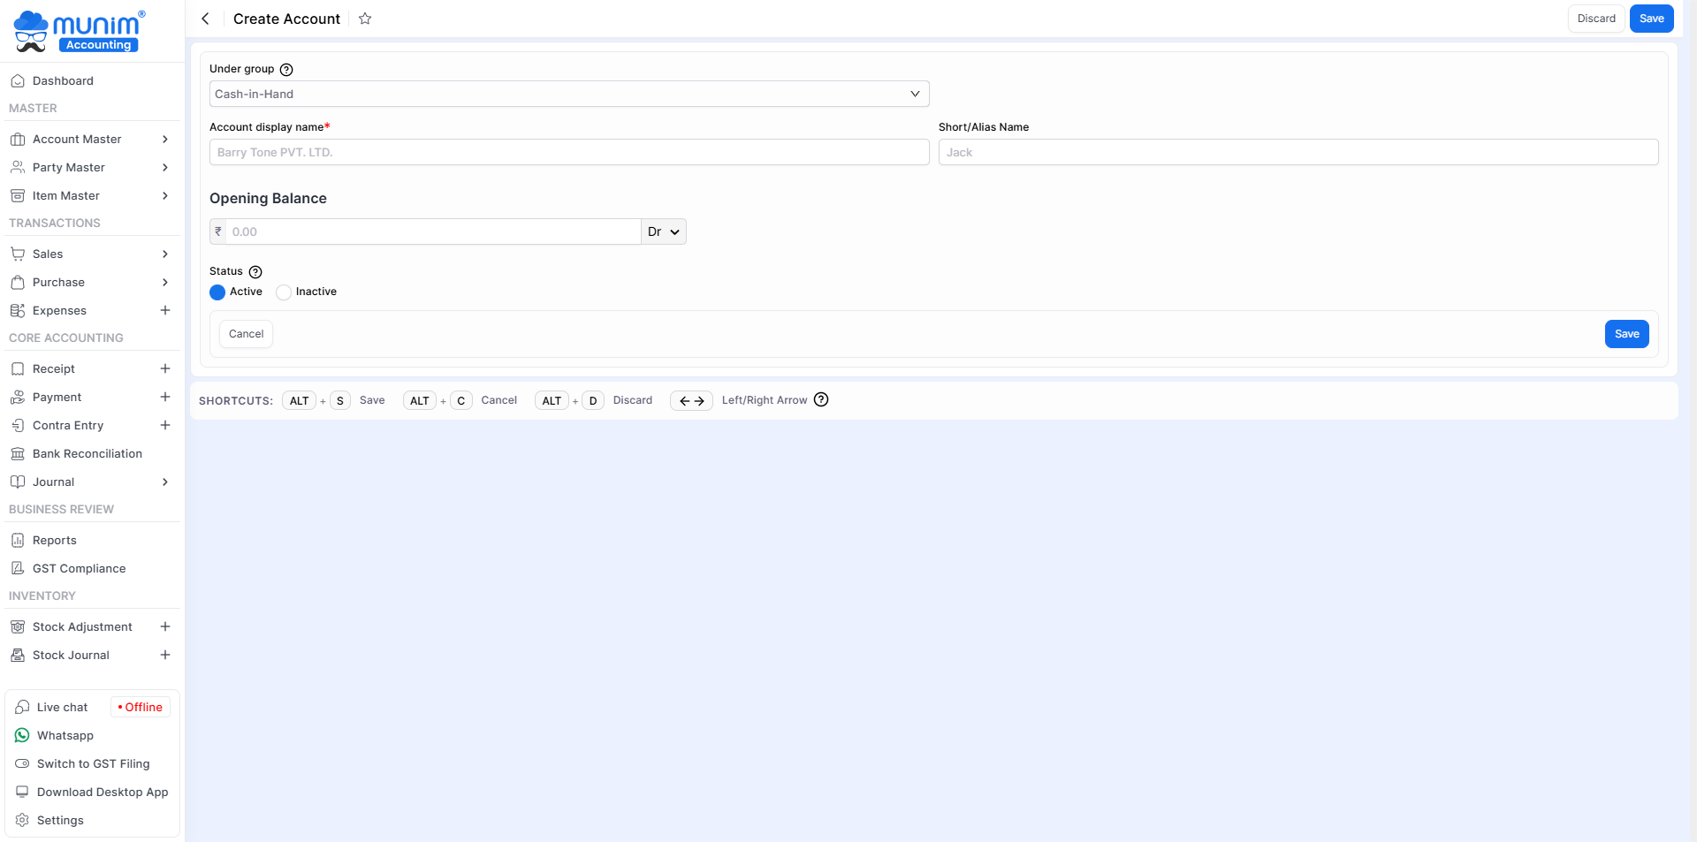Click the favorite star icon beside Create Account
The width and height of the screenshot is (1697, 842).
[365, 19]
